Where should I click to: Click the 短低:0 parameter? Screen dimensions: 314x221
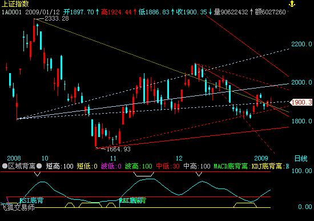pyautogui.click(x=87, y=166)
